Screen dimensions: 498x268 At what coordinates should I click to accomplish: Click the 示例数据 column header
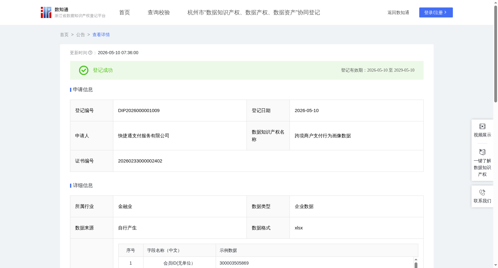coord(317,250)
